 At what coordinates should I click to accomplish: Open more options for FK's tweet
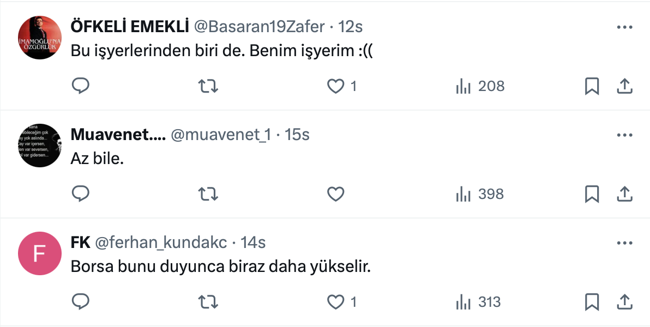point(624,243)
